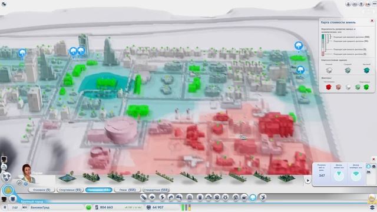Click the layers icon in bottom-right corner
The width and height of the screenshot is (377, 212).
pos(372,207)
